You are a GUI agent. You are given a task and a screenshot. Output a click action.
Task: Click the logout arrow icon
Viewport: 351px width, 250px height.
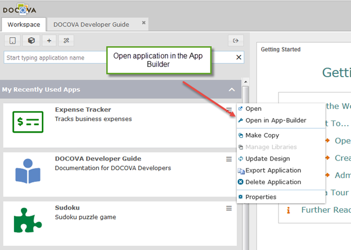[236, 41]
